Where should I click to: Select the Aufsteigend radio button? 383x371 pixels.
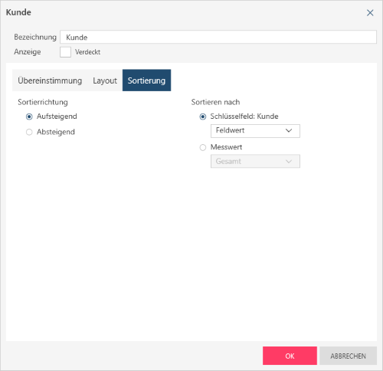tap(29, 117)
